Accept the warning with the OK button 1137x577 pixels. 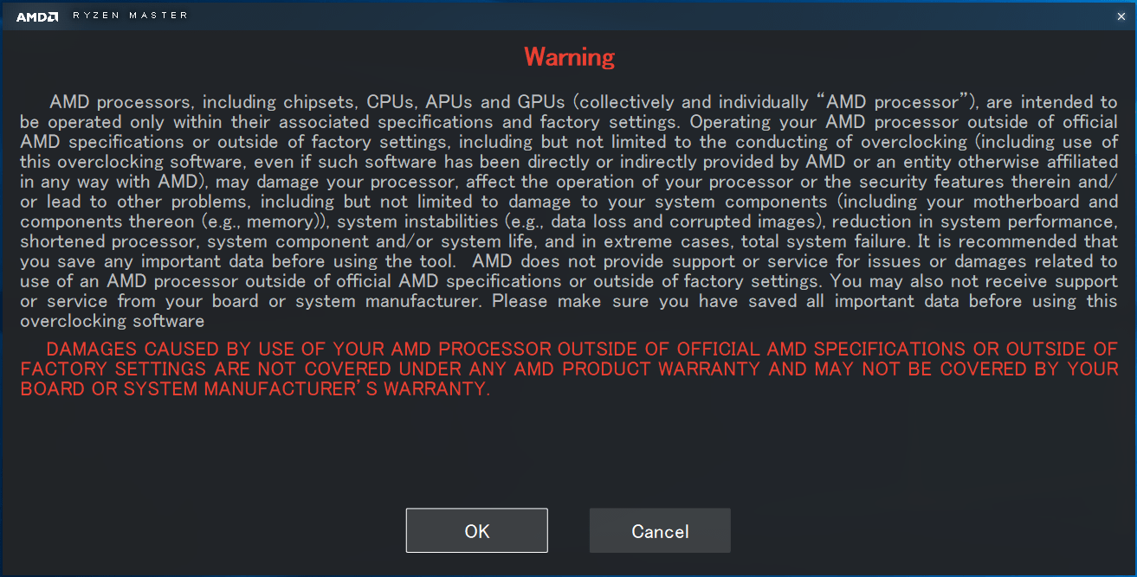[476, 530]
